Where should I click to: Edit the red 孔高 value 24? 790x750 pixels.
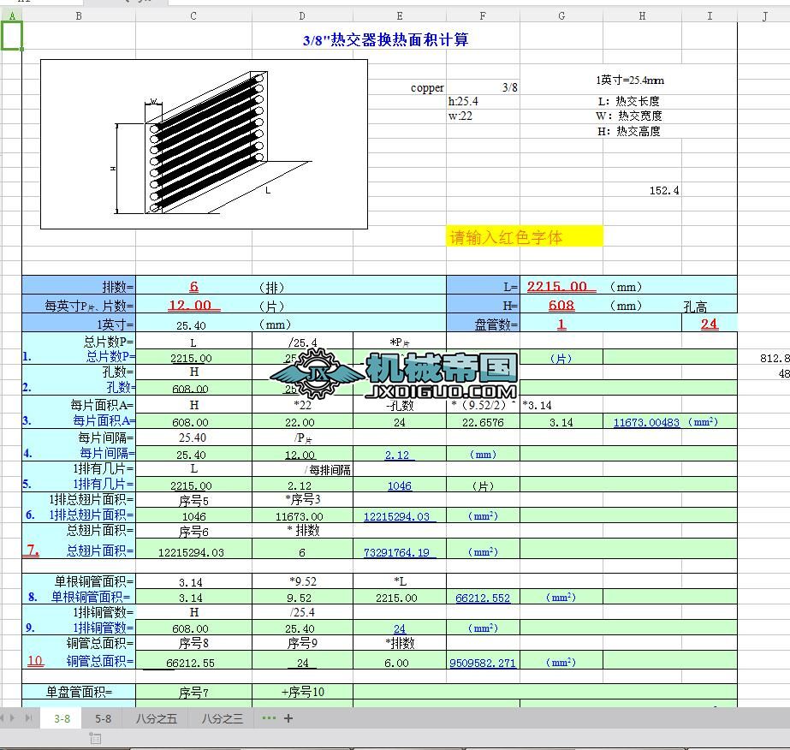710,324
